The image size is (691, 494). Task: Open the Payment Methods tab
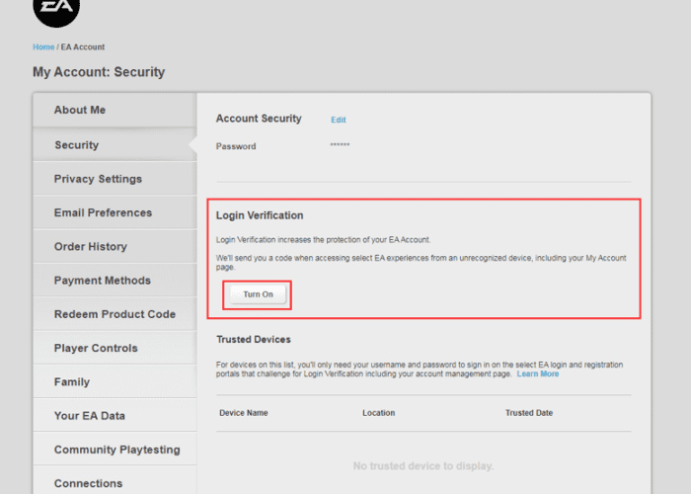(x=103, y=281)
